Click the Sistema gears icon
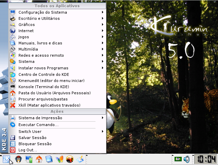Screen dimensions: 218x165 13,61
